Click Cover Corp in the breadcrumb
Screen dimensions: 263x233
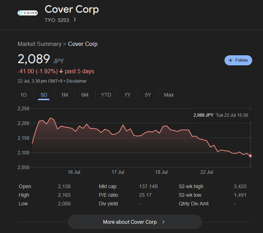(83, 44)
